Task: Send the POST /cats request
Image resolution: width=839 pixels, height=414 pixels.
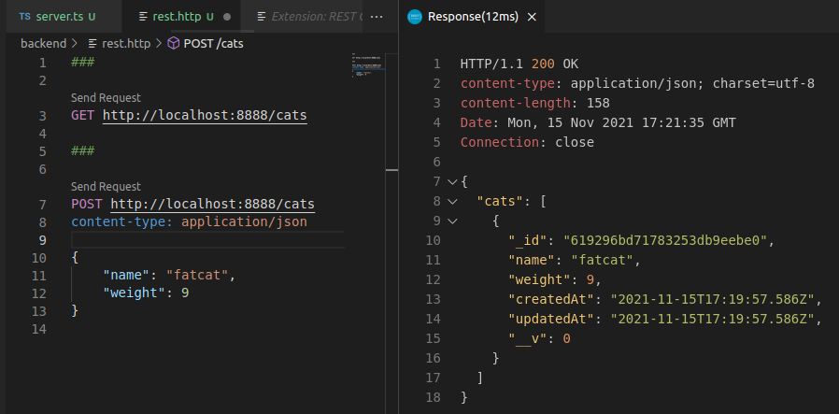Action: point(106,186)
